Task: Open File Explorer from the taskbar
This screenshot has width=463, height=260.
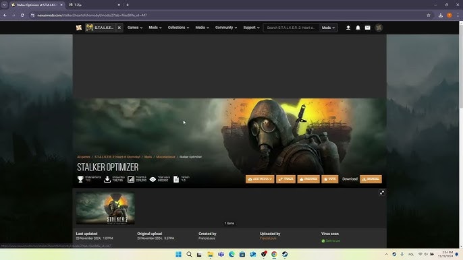Action: pos(211,254)
